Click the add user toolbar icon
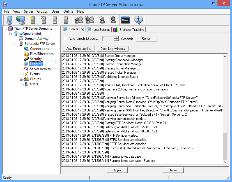 coord(102,20)
